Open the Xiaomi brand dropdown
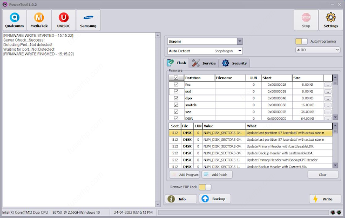Screen dimensions: 345x218 point(240,41)
